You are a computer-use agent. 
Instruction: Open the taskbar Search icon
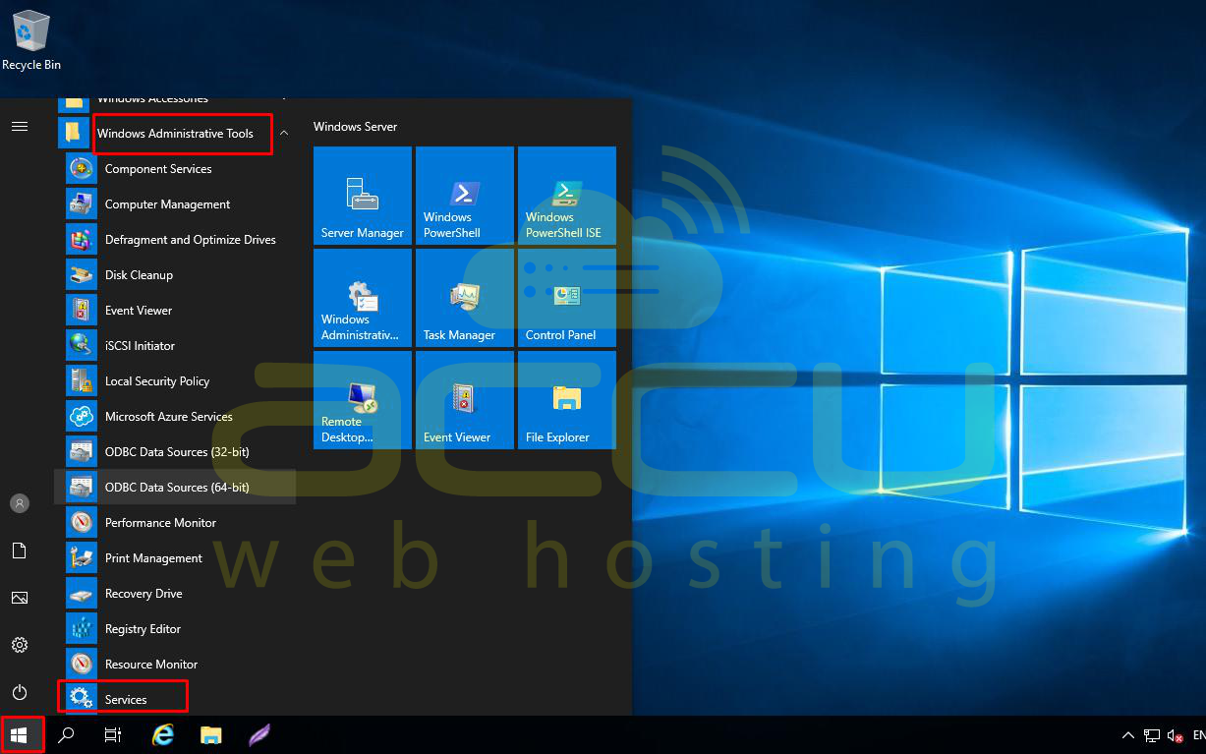coord(67,734)
